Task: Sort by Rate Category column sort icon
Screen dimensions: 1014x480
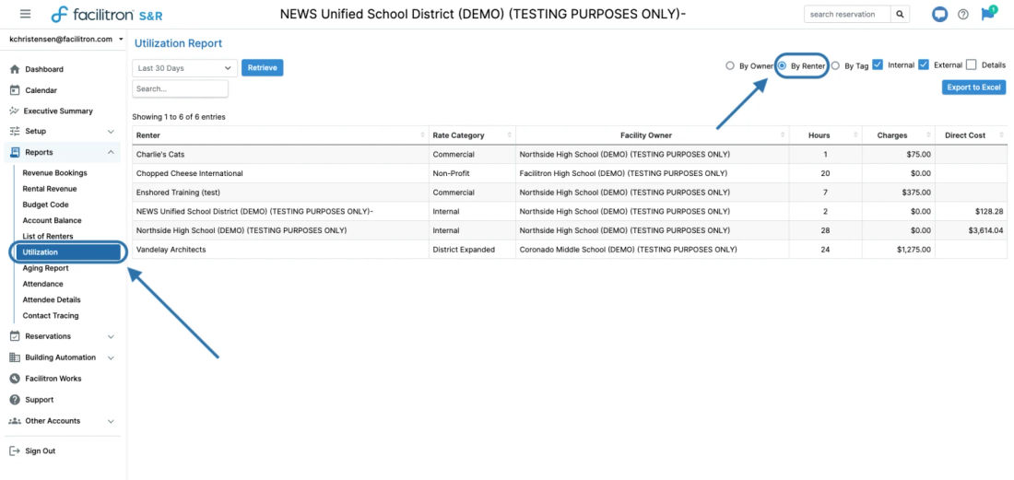Action: pos(509,135)
